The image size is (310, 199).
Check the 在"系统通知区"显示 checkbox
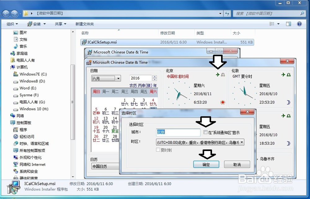206,132
